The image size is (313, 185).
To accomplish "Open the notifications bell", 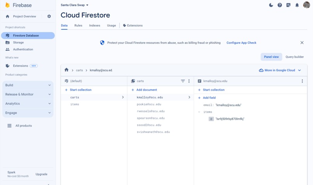I will [297, 5].
